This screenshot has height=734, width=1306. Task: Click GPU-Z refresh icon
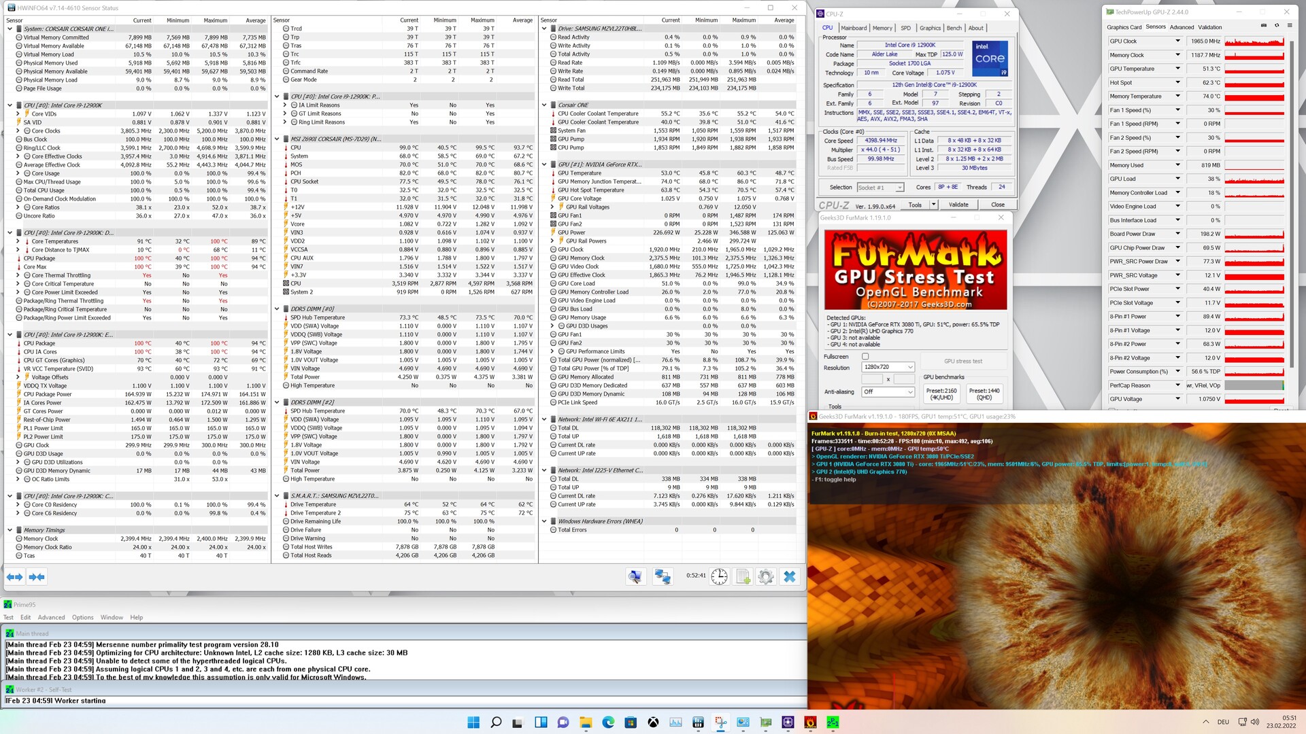coord(1277,26)
